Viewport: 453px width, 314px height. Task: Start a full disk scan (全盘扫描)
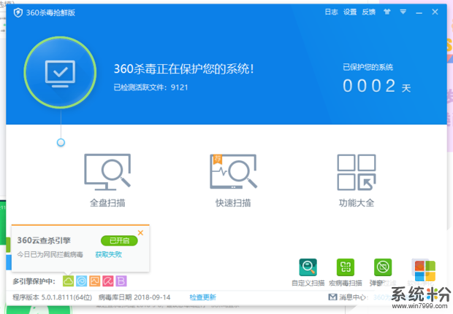tap(107, 181)
